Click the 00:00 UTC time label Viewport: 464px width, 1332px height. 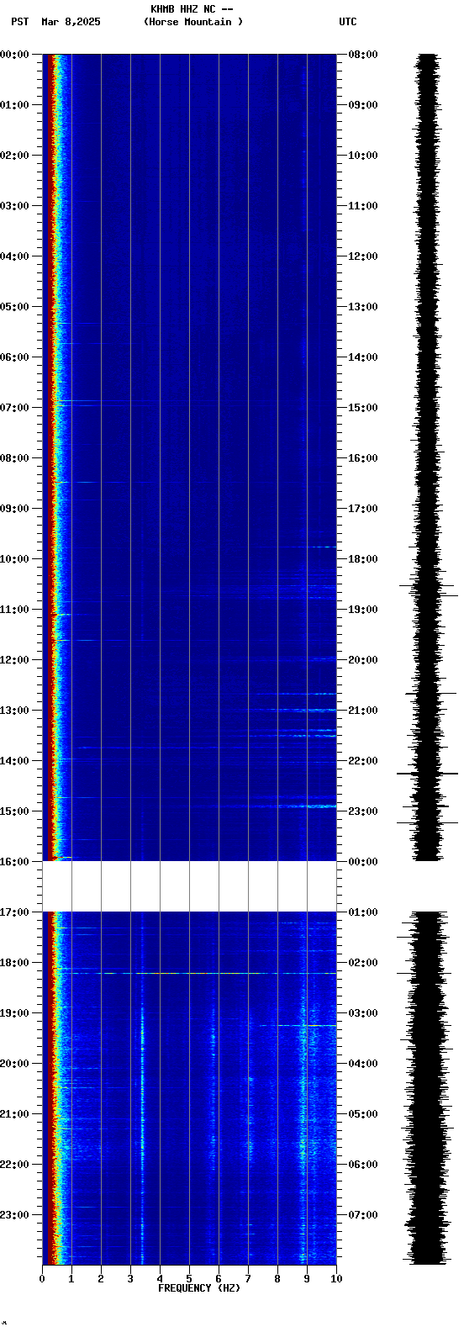click(x=363, y=862)
